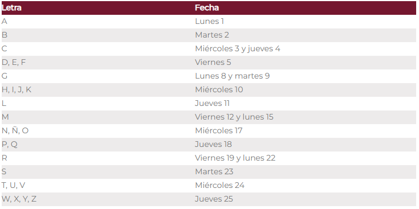Image resolution: width=419 pixels, height=209 pixels.
Task: Select the letter A cell
Action: pyautogui.click(x=5, y=22)
